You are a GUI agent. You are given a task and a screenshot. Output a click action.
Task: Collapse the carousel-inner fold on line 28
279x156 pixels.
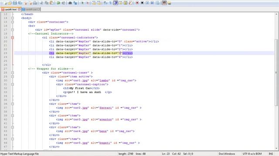[13, 73]
